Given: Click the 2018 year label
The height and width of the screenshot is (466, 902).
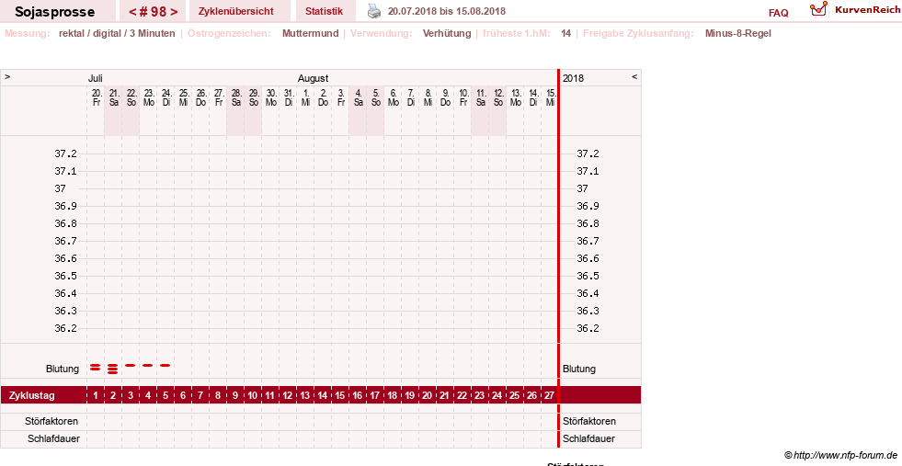Looking at the screenshot, I should [x=573, y=78].
